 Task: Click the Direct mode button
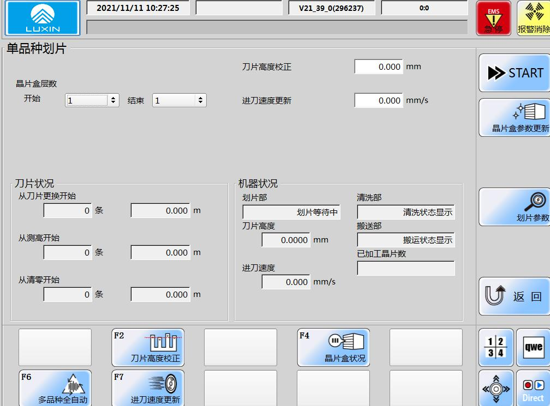pos(533,389)
